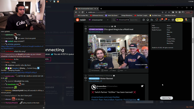
Task: Click the plus Create Post icon
Action: coord(169,20)
